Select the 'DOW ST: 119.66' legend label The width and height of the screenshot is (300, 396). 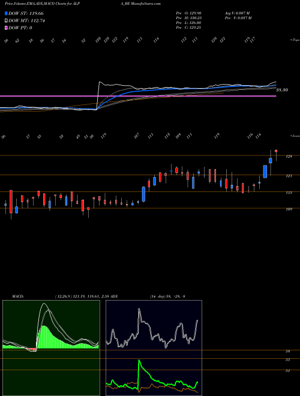pos(26,13)
